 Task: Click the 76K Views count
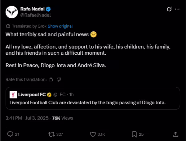pos(63,118)
